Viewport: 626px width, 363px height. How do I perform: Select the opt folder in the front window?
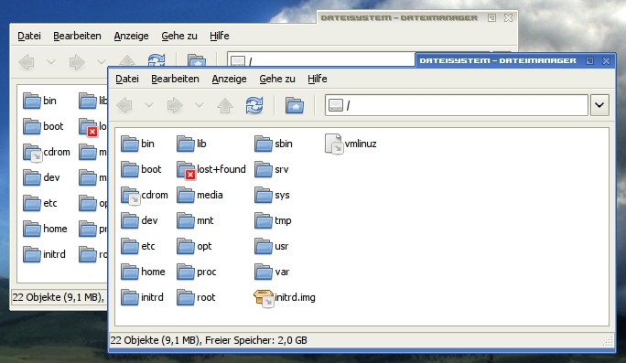194,246
